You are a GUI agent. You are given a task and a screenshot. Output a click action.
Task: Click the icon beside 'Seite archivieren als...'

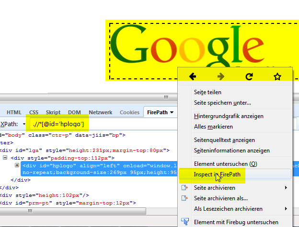click(x=185, y=198)
